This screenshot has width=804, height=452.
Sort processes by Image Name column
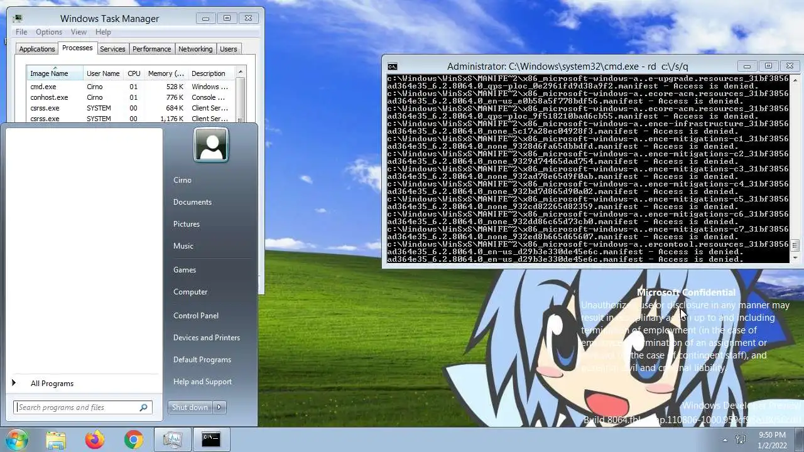point(55,73)
